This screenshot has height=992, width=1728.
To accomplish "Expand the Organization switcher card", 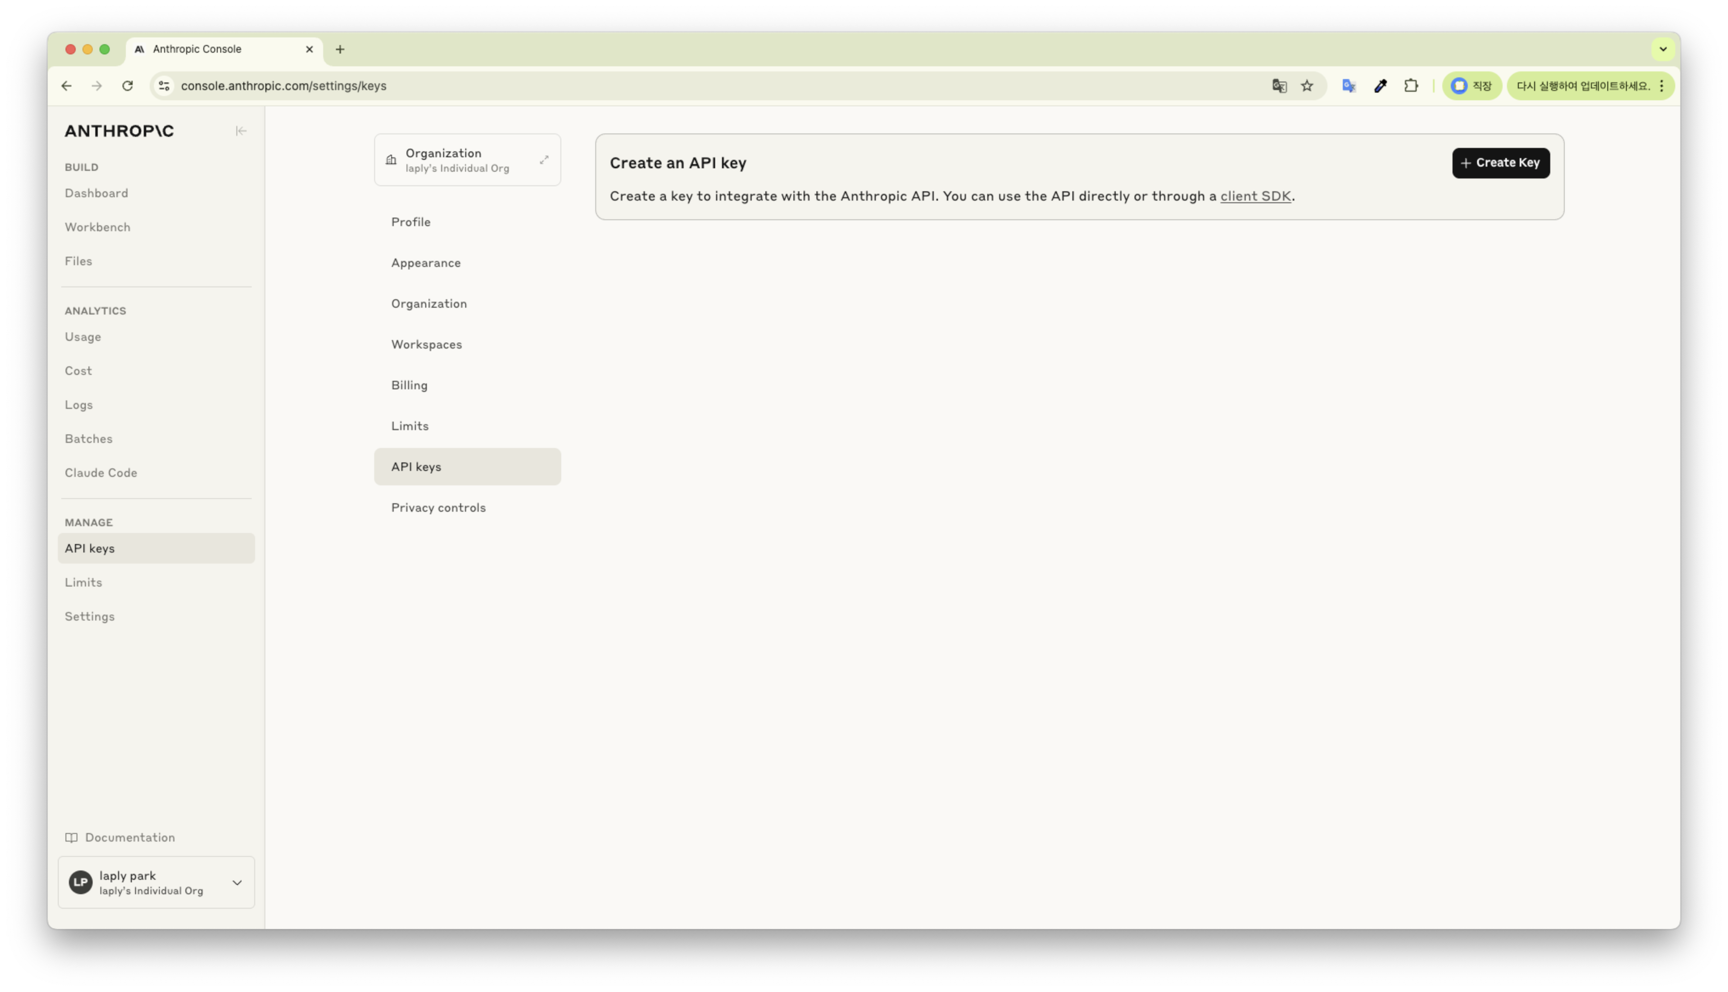I will [x=544, y=160].
